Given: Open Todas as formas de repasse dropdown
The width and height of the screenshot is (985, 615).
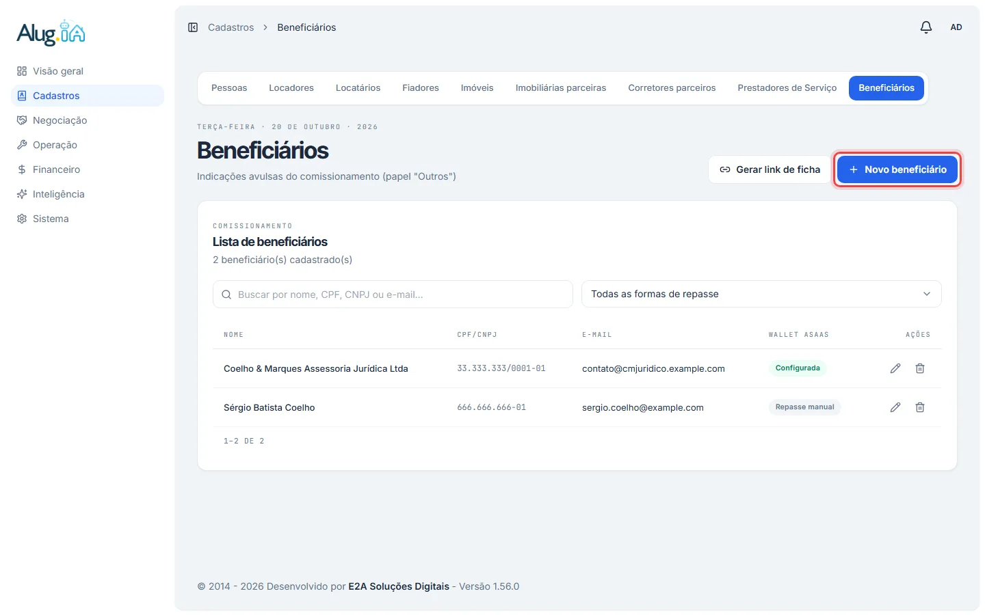Looking at the screenshot, I should coord(761,294).
